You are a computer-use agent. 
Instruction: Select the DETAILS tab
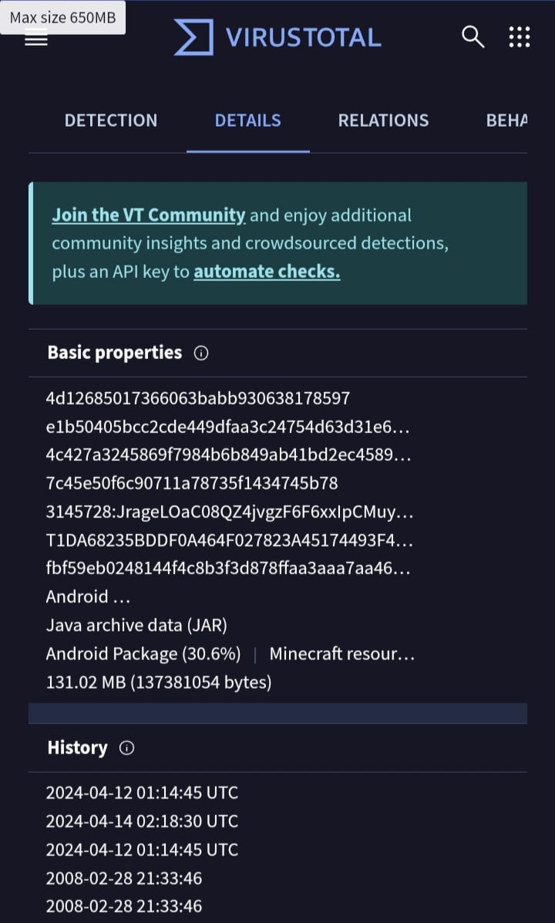click(x=247, y=120)
